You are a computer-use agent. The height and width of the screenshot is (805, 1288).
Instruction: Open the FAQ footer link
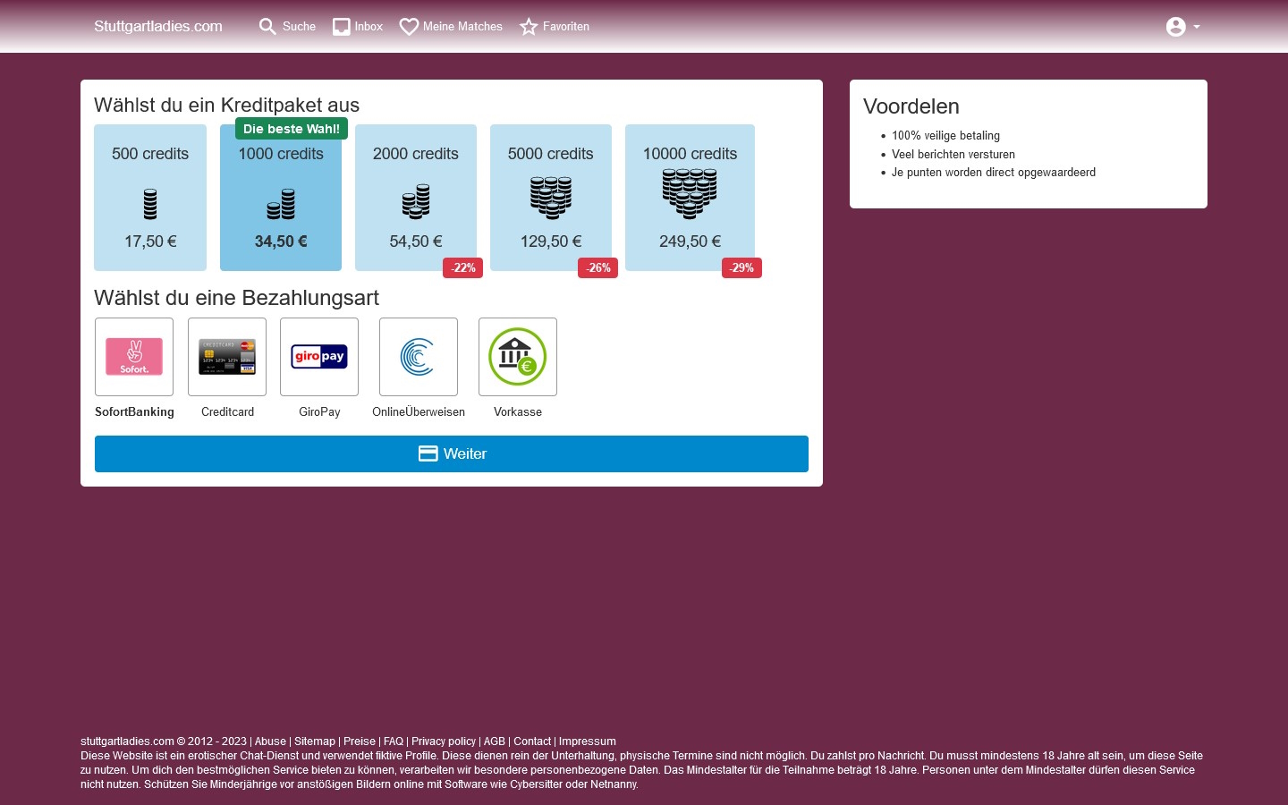[394, 741]
